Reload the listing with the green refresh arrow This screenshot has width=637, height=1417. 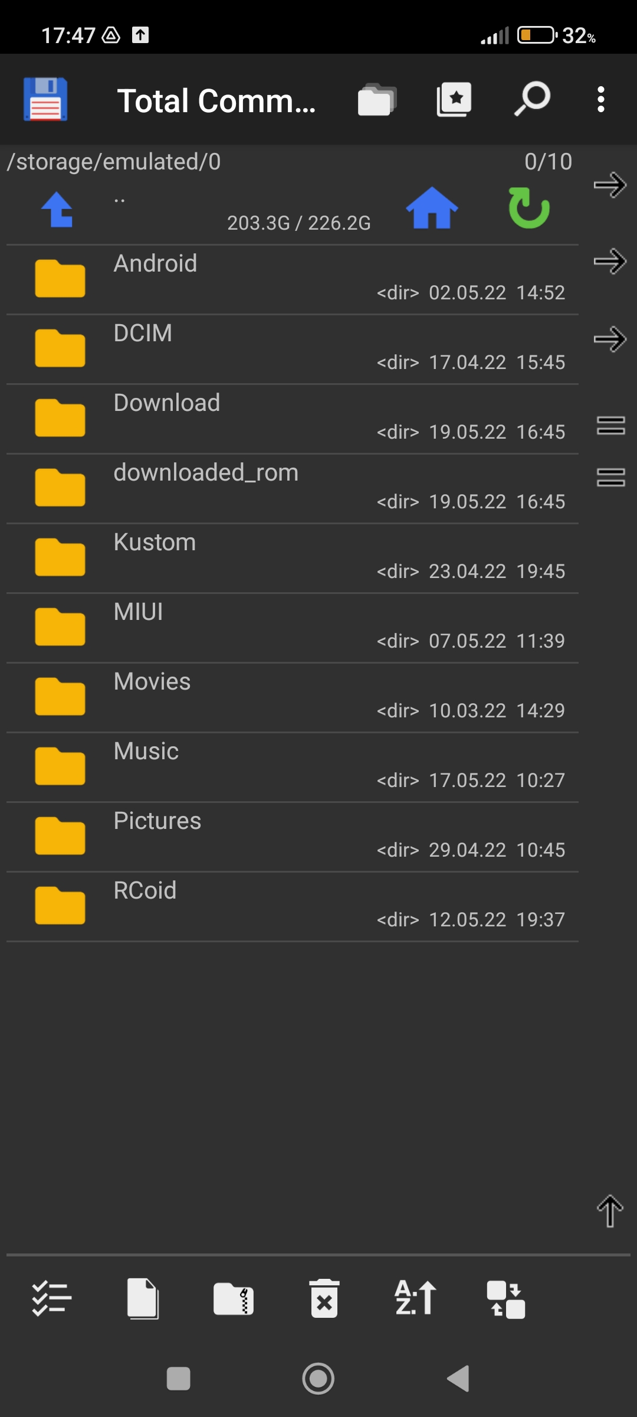[529, 208]
